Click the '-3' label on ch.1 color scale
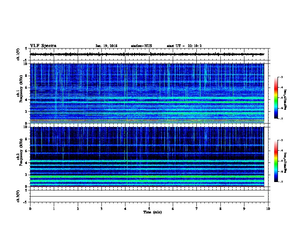Screen dimensions: 302x234 click(281, 77)
